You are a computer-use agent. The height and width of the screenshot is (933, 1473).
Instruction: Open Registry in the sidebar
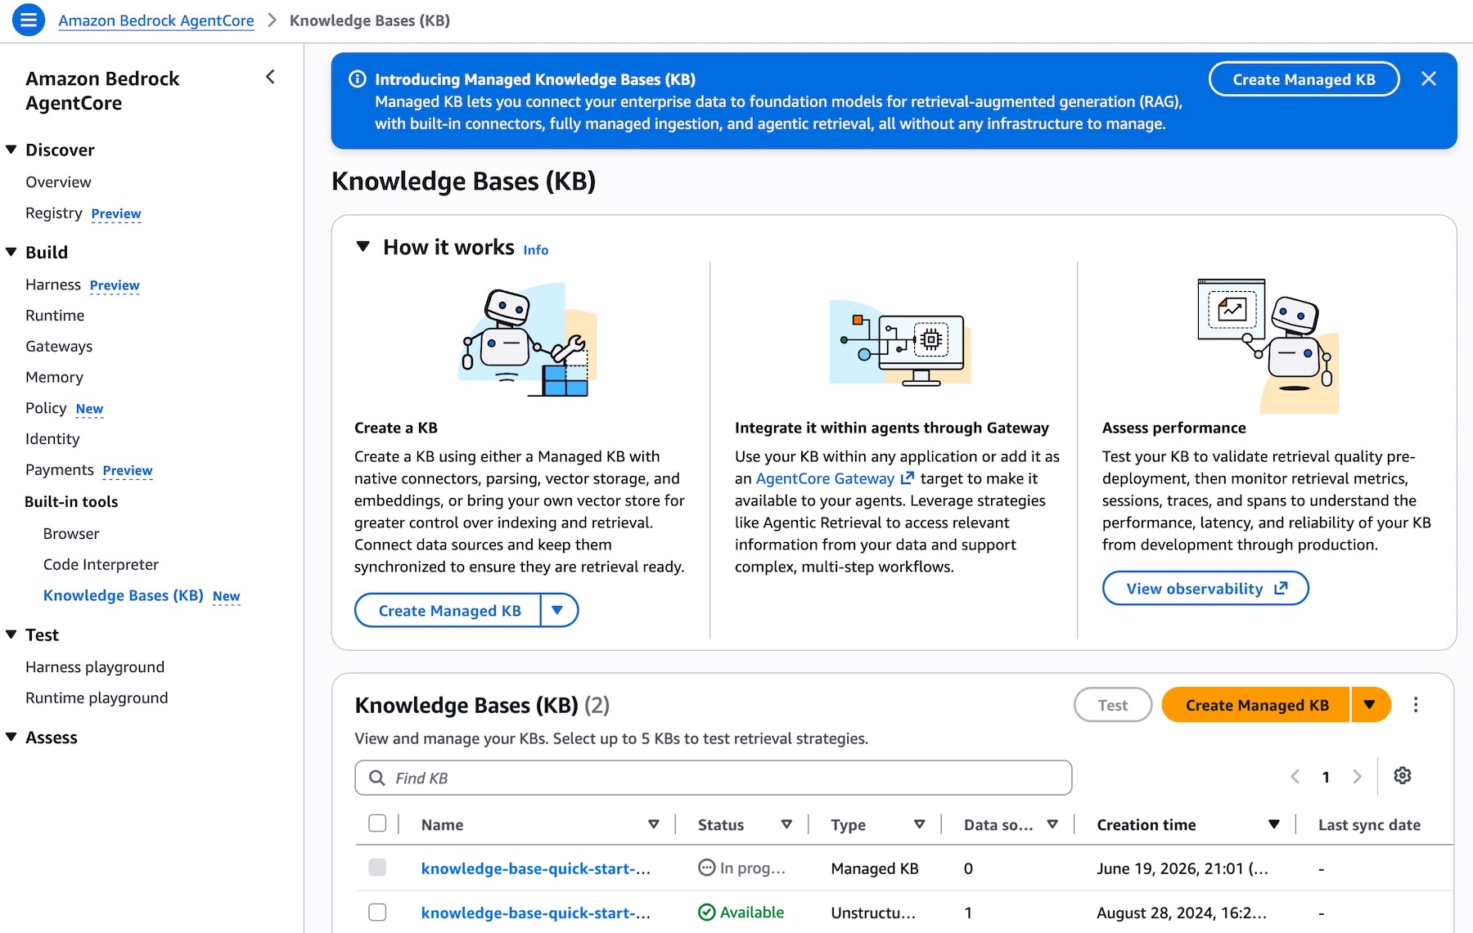[54, 213]
